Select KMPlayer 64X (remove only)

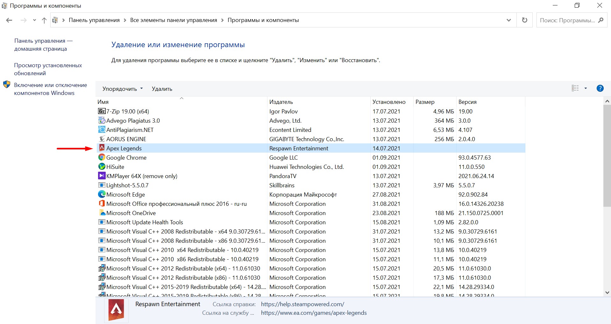tap(142, 176)
